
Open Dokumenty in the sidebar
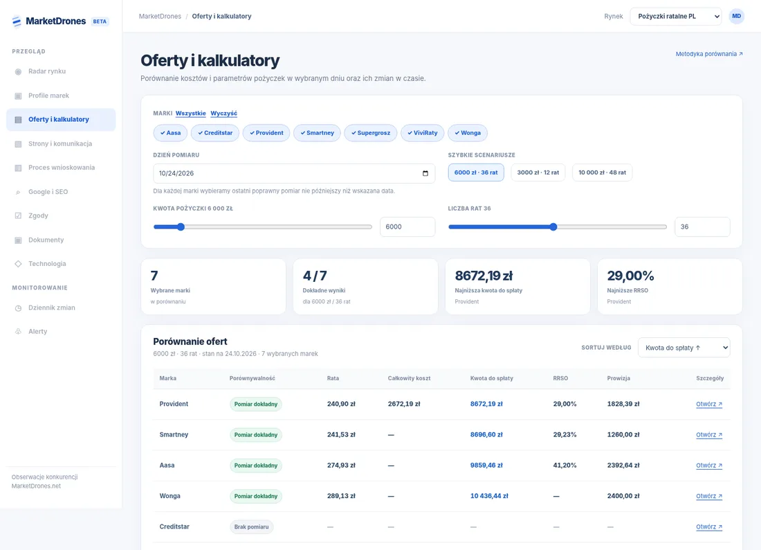point(61,240)
